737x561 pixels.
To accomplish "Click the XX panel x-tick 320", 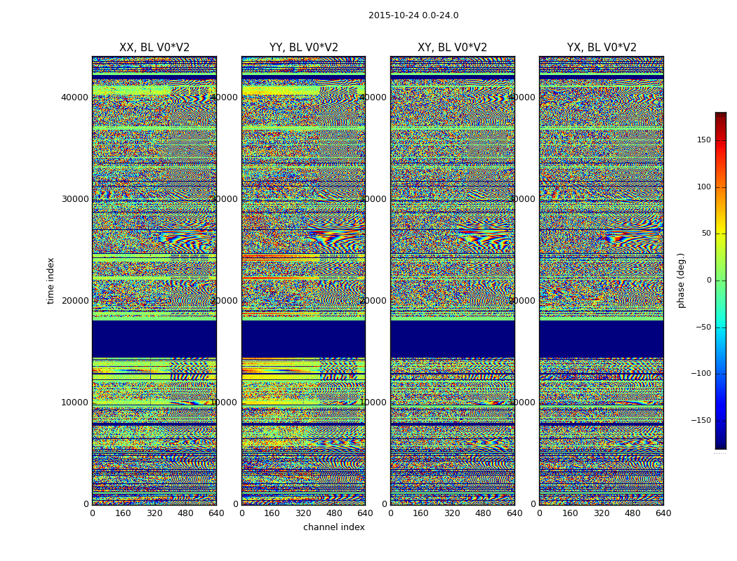I will pos(154,513).
